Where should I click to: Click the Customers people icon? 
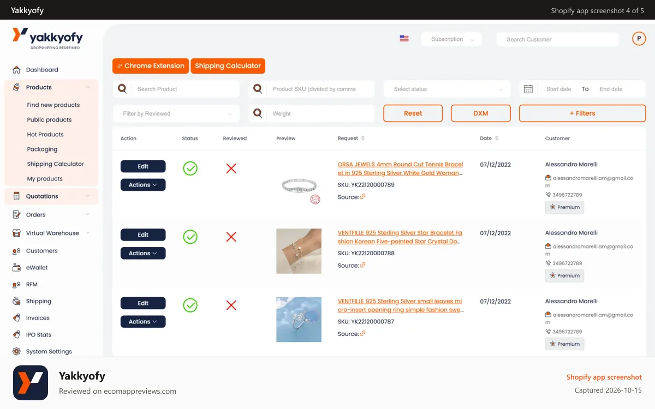(x=16, y=251)
